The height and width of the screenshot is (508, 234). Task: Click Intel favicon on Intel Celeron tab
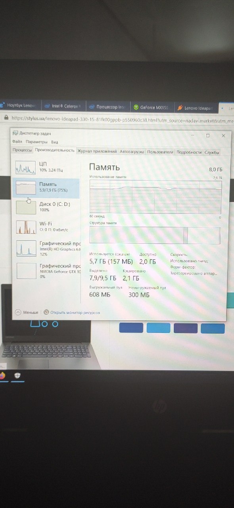[x=48, y=106]
